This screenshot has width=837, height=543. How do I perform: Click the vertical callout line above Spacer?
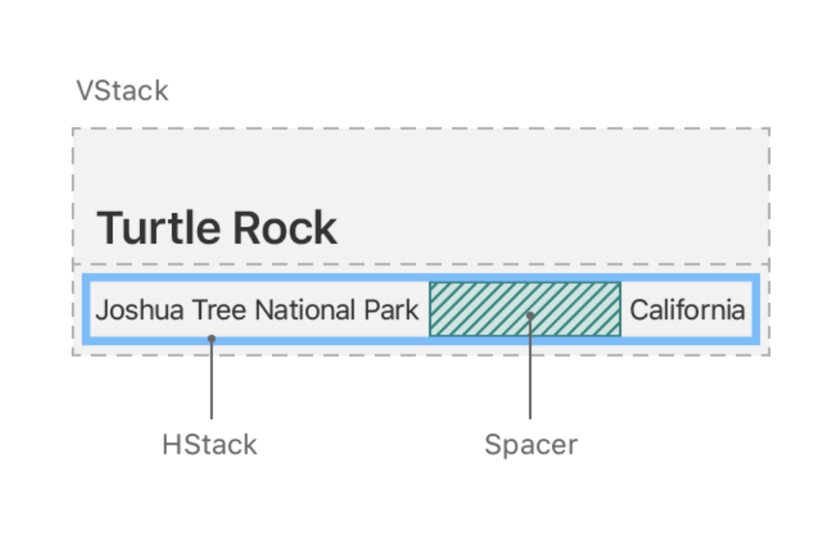click(x=530, y=369)
